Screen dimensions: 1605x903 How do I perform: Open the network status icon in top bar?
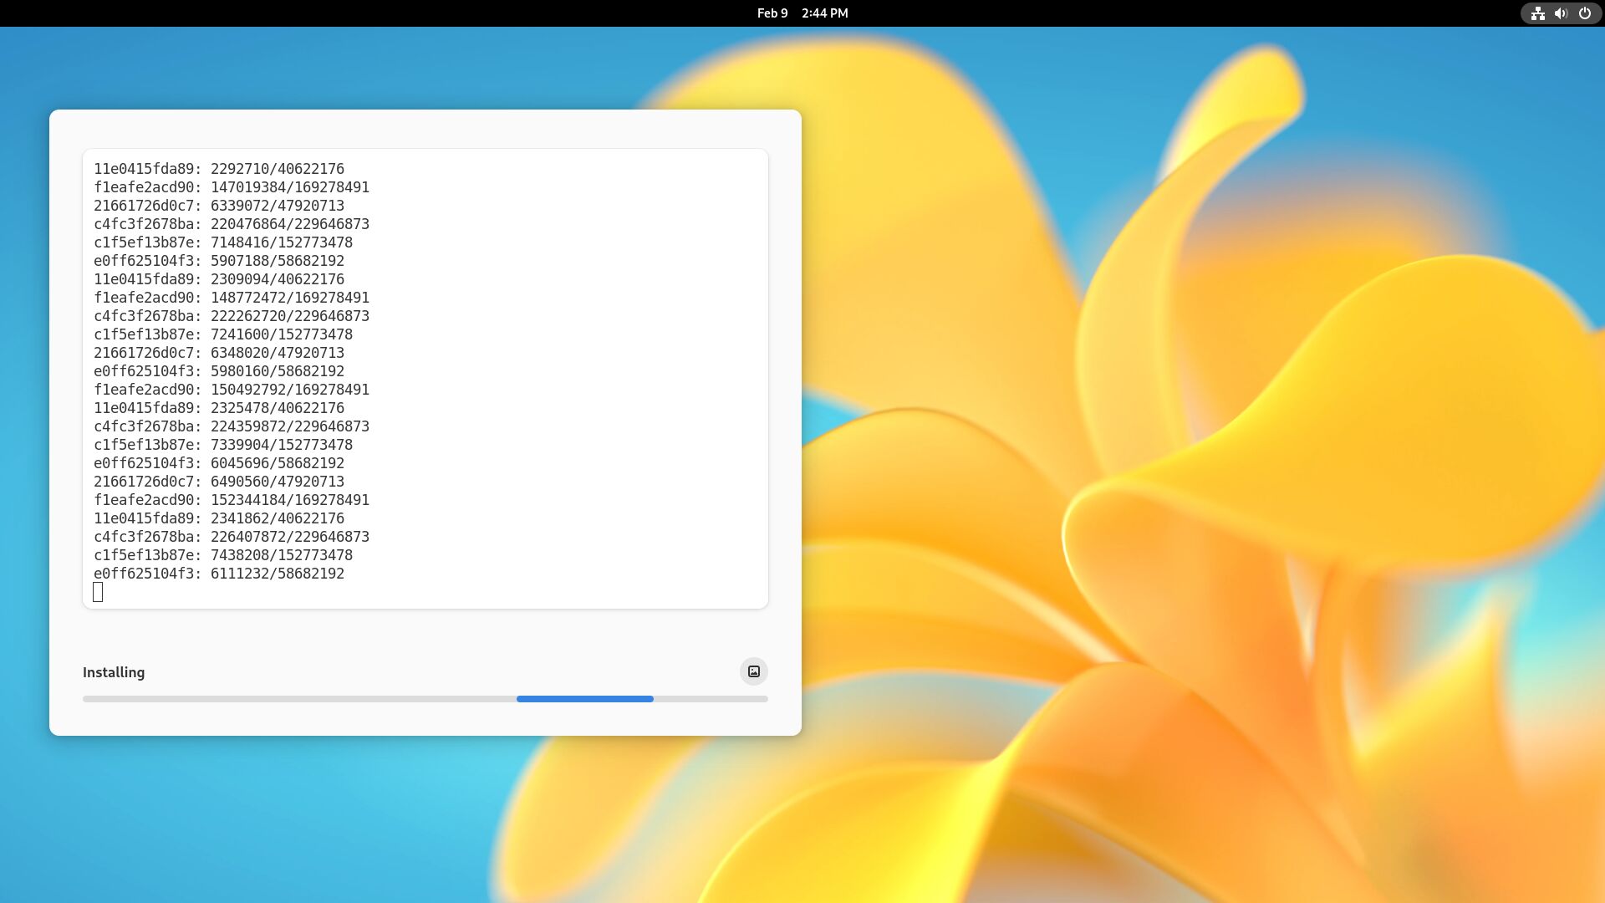point(1537,13)
